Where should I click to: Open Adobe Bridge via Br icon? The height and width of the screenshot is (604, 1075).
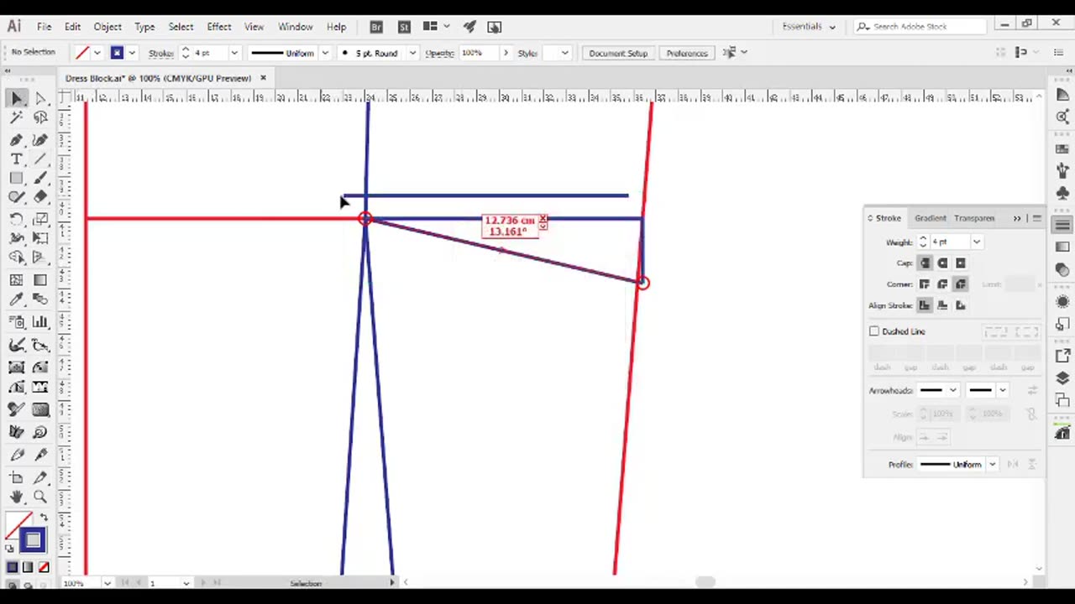(376, 27)
